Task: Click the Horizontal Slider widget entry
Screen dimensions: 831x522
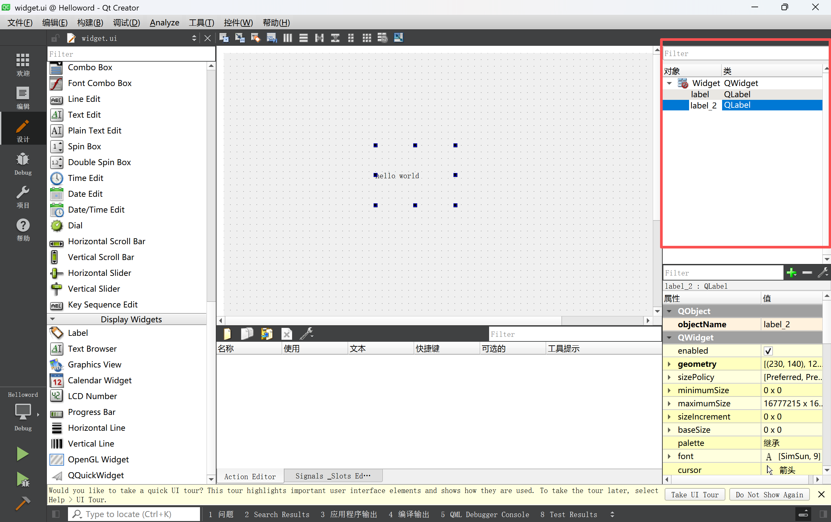Action: (x=99, y=273)
